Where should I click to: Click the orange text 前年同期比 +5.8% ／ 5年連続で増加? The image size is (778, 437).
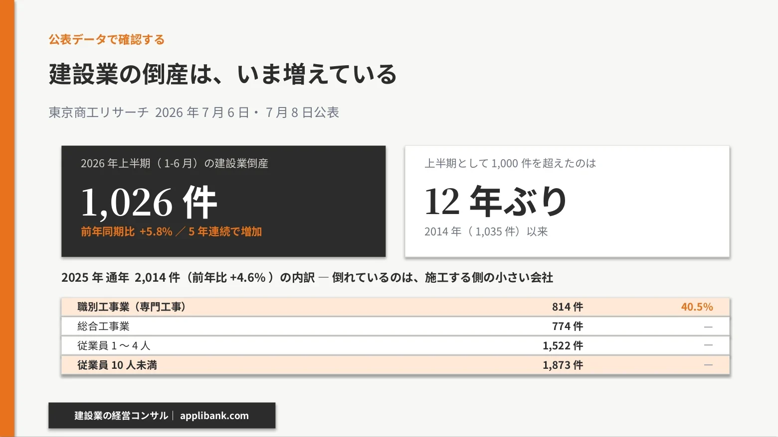pyautogui.click(x=172, y=231)
